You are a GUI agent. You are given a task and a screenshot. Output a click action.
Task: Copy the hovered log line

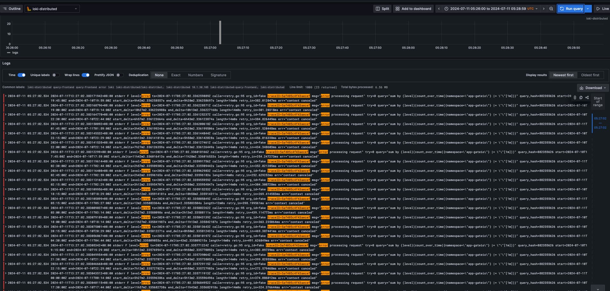(x=581, y=97)
